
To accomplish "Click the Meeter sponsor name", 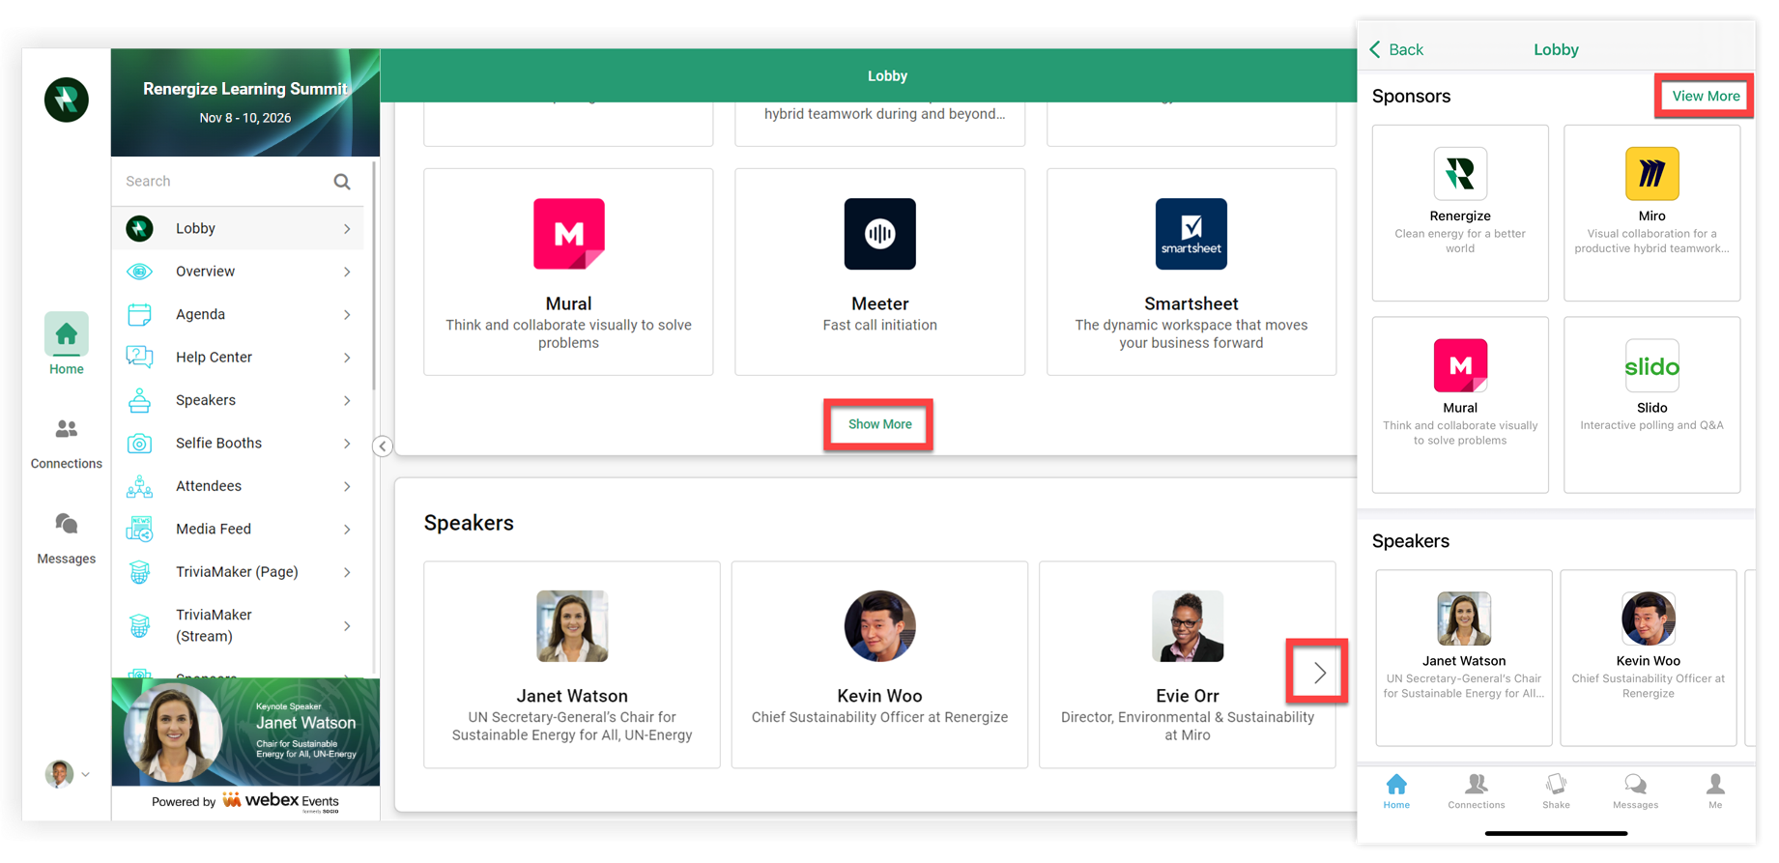I will (880, 303).
